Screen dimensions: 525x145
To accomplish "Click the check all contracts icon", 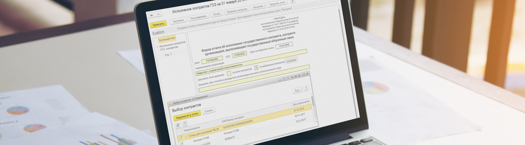I will [178, 125].
